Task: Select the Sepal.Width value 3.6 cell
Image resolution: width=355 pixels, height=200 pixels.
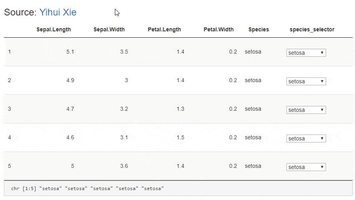Action: pyautogui.click(x=124, y=166)
